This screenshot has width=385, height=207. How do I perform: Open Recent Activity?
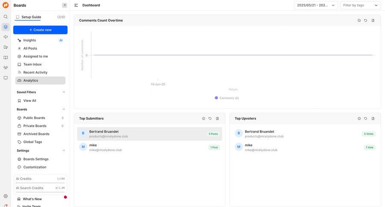click(x=40, y=72)
